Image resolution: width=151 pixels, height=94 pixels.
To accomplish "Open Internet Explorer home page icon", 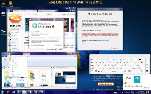I will pos(70,11).
